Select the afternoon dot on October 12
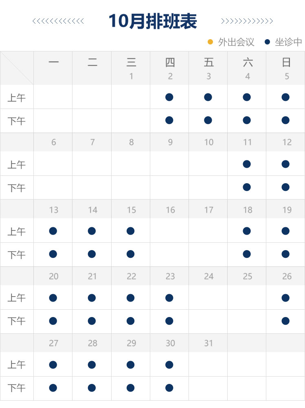This screenshot has width=305, height=408. click(285, 187)
